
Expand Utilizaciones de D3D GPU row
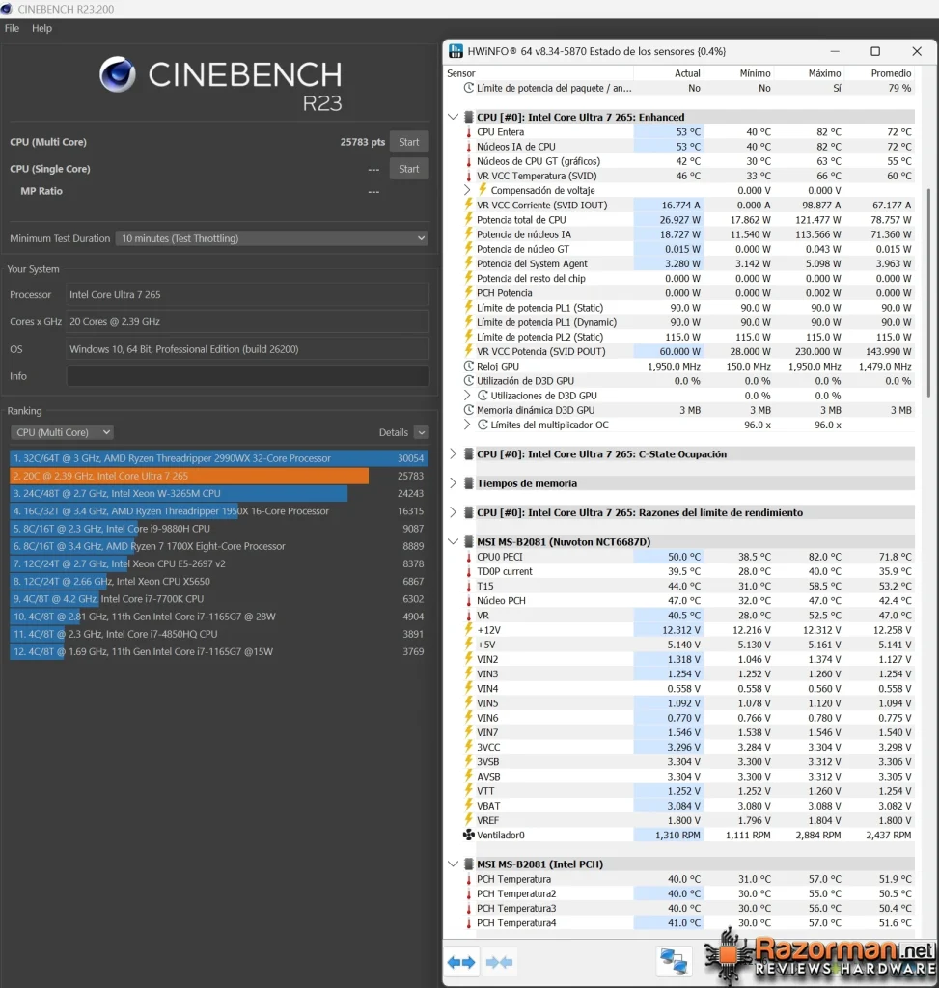point(467,395)
